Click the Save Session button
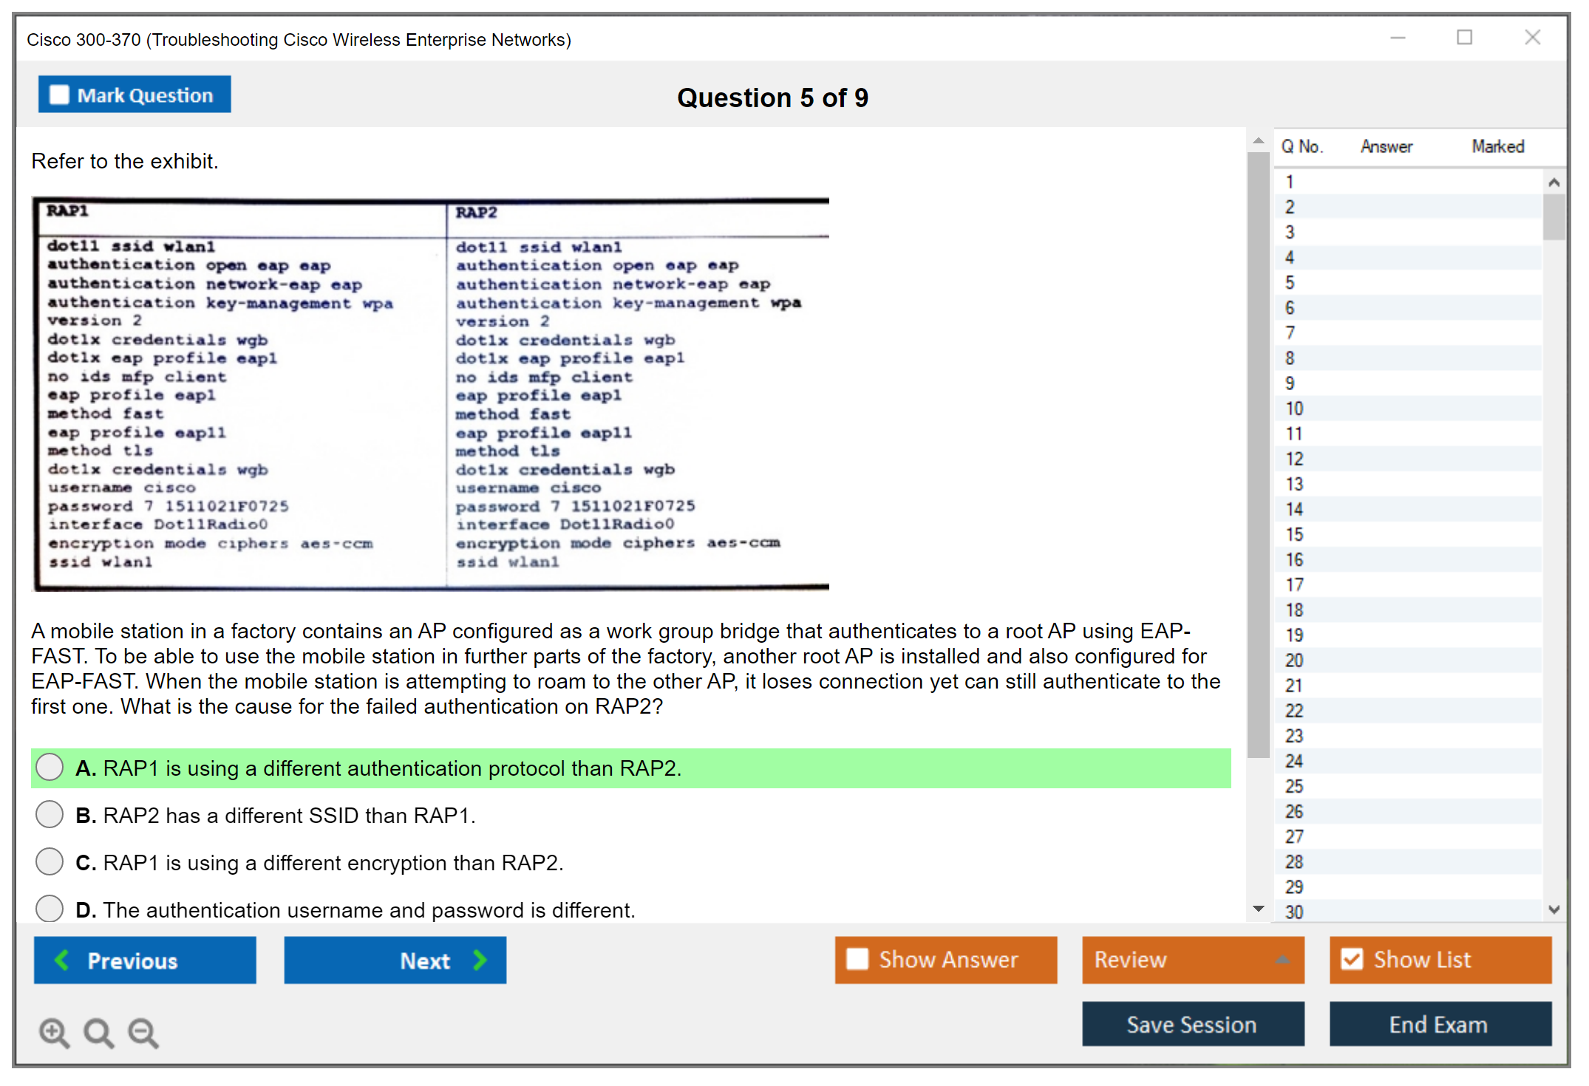The width and height of the screenshot is (1589, 1086). point(1192,1024)
